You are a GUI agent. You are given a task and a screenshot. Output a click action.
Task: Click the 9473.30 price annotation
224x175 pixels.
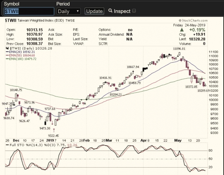point(45,128)
